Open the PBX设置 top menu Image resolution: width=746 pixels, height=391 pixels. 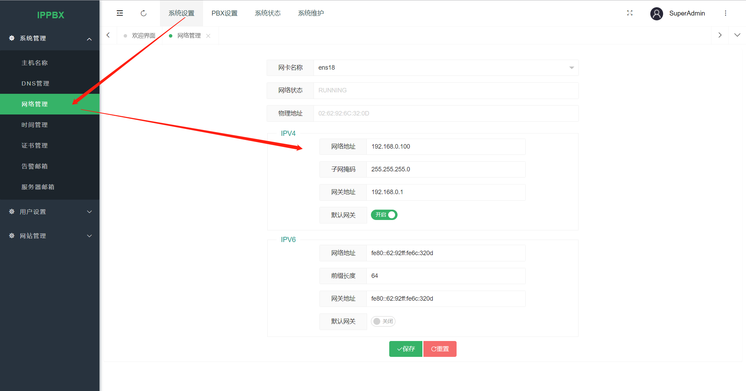pos(224,13)
